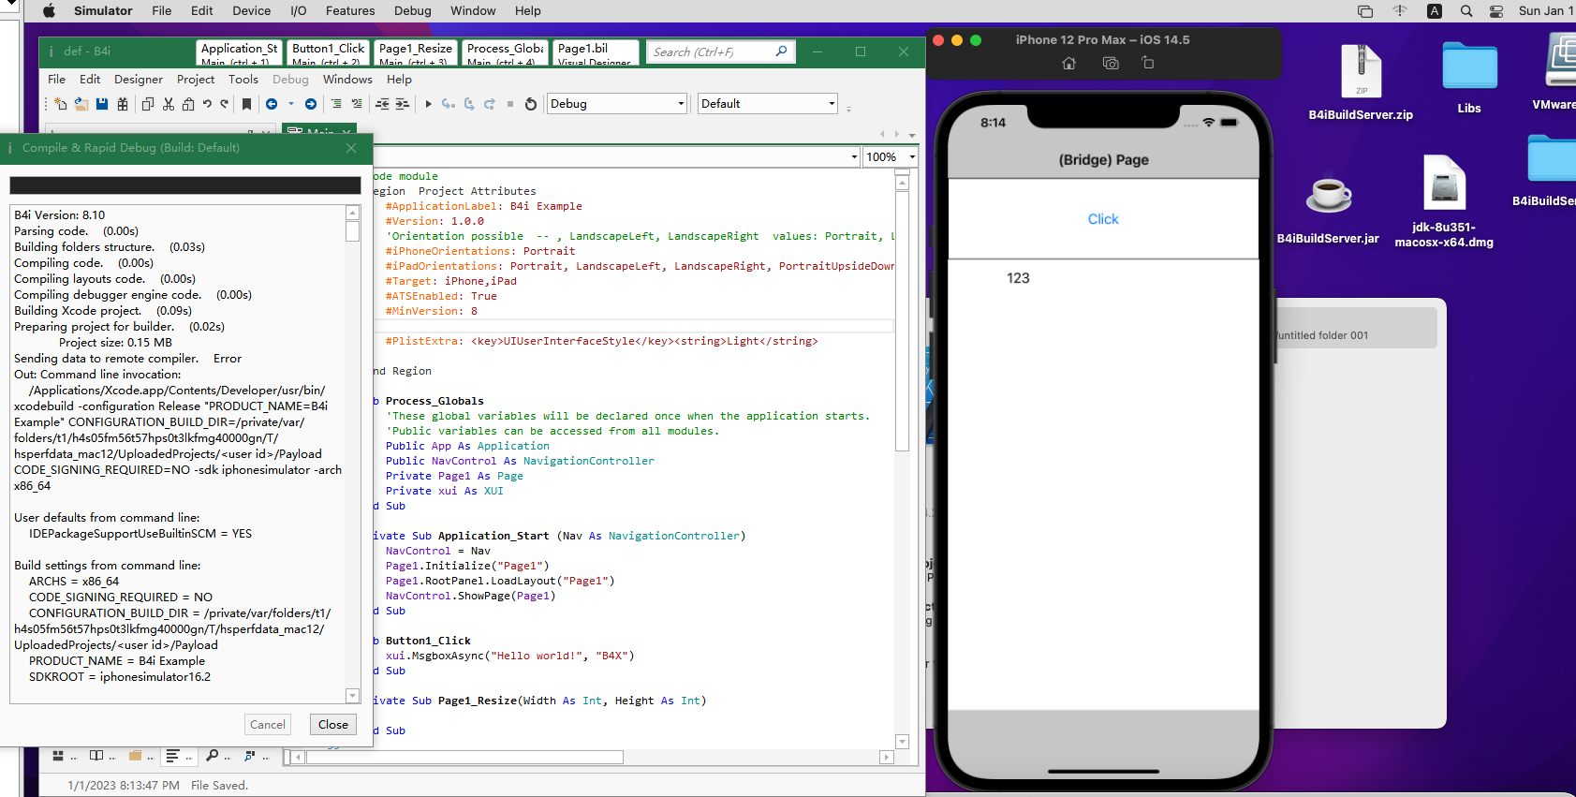Open the back-navigation history dropdown arrow
The height and width of the screenshot is (797, 1576).
[x=291, y=104]
